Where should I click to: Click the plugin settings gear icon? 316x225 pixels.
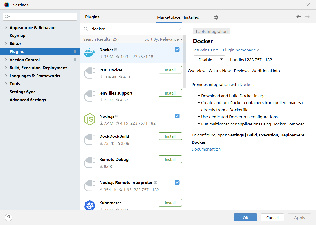click(x=216, y=17)
